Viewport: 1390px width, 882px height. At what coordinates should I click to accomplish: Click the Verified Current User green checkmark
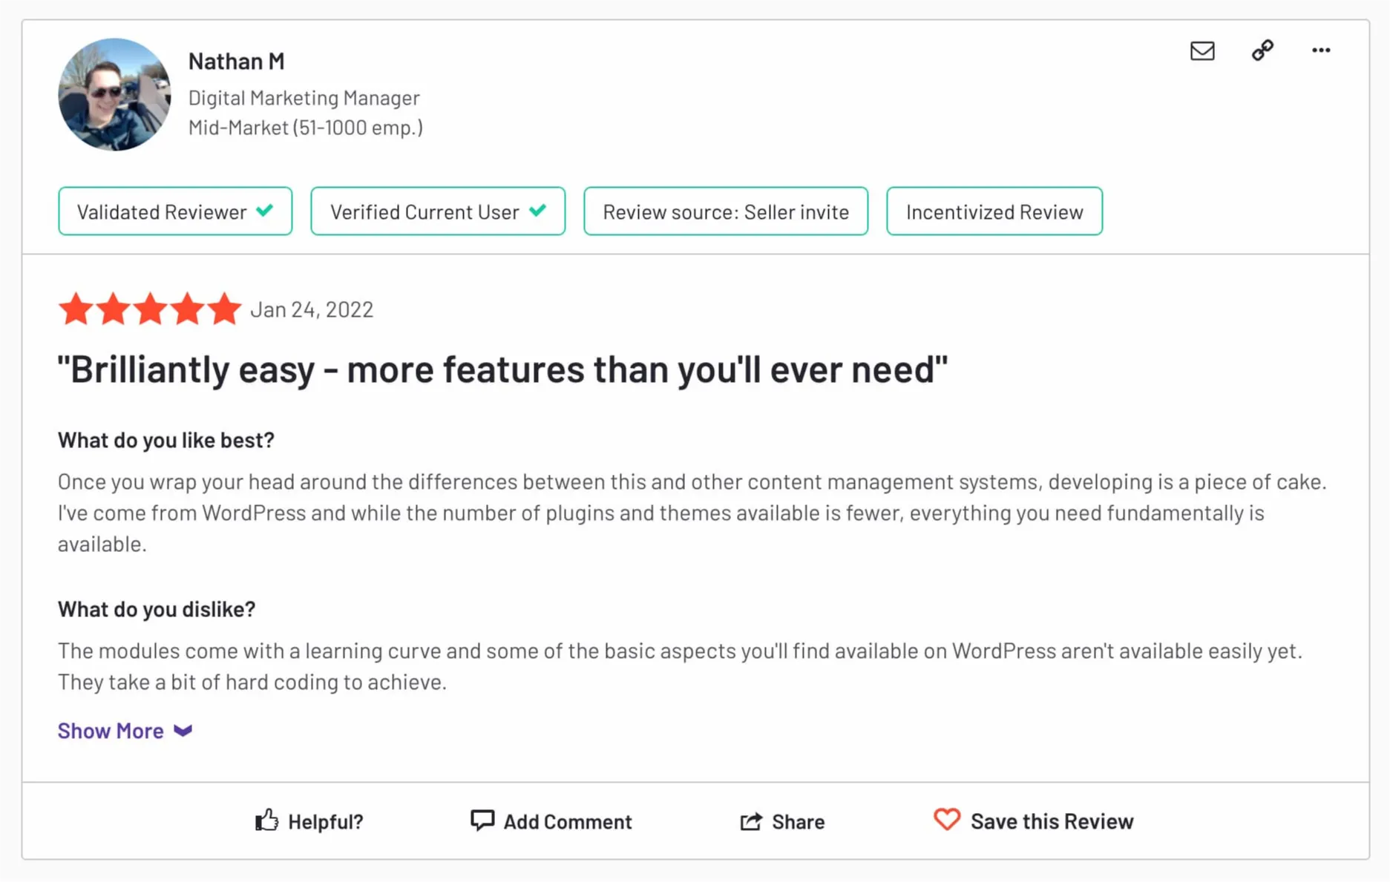tap(538, 211)
